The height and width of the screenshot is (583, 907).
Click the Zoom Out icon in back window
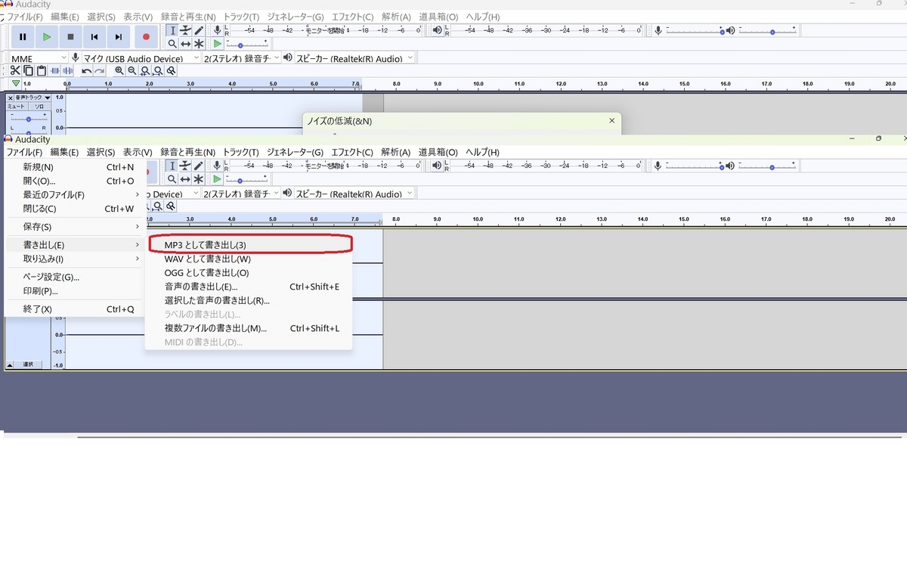[132, 71]
